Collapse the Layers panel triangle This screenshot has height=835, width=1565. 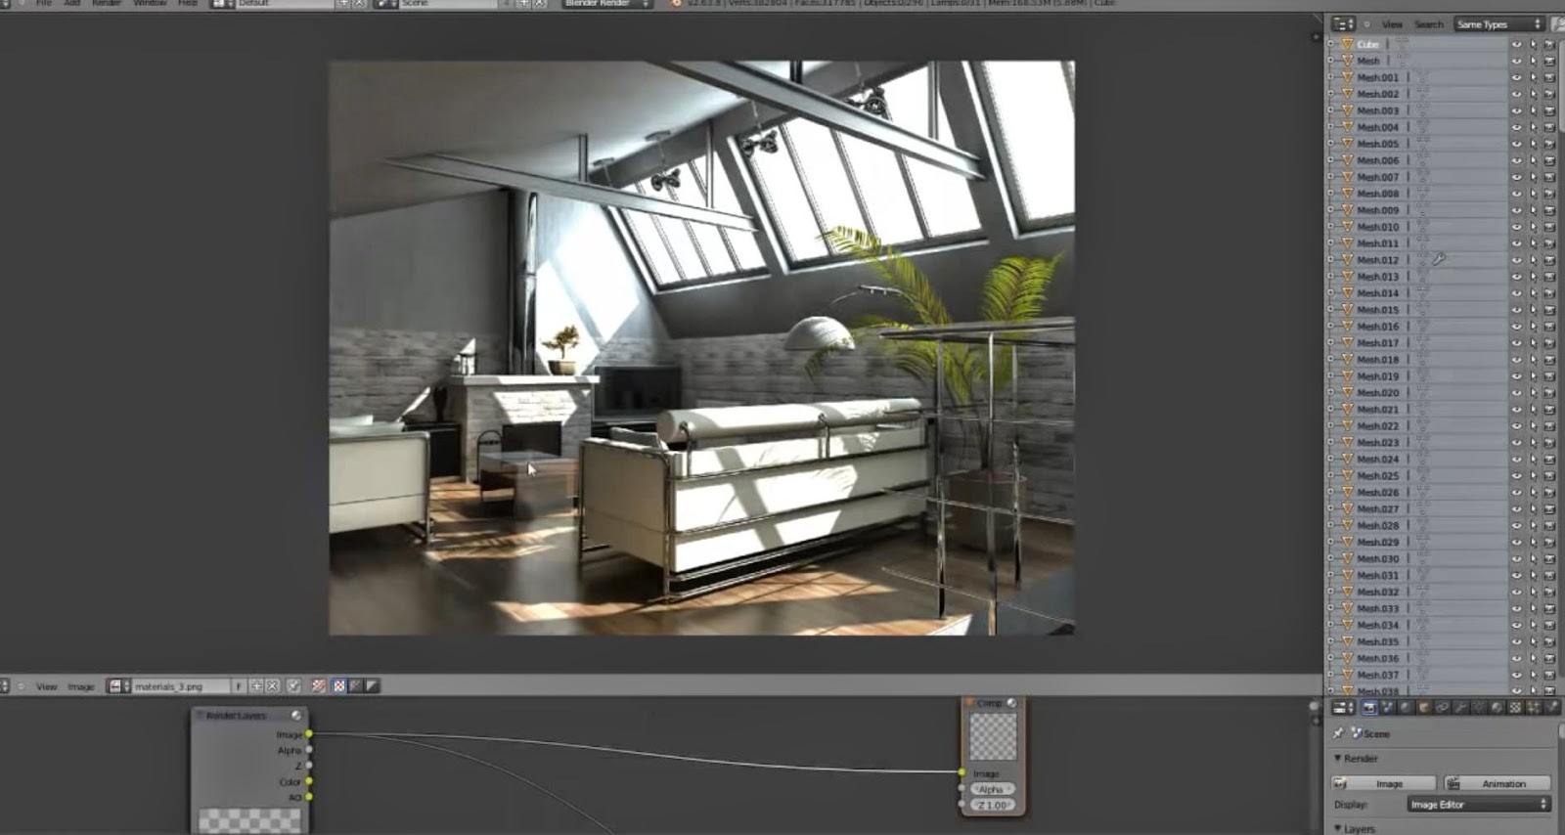(x=1337, y=828)
